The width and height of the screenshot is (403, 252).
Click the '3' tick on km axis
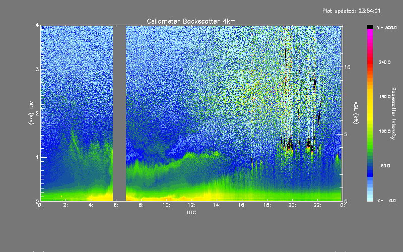click(x=37, y=70)
